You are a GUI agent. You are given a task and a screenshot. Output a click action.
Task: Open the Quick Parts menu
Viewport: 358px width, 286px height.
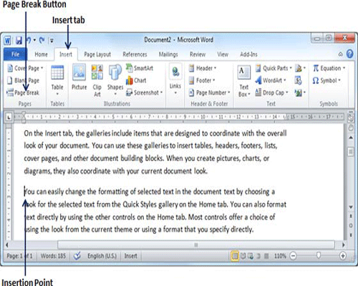click(274, 69)
